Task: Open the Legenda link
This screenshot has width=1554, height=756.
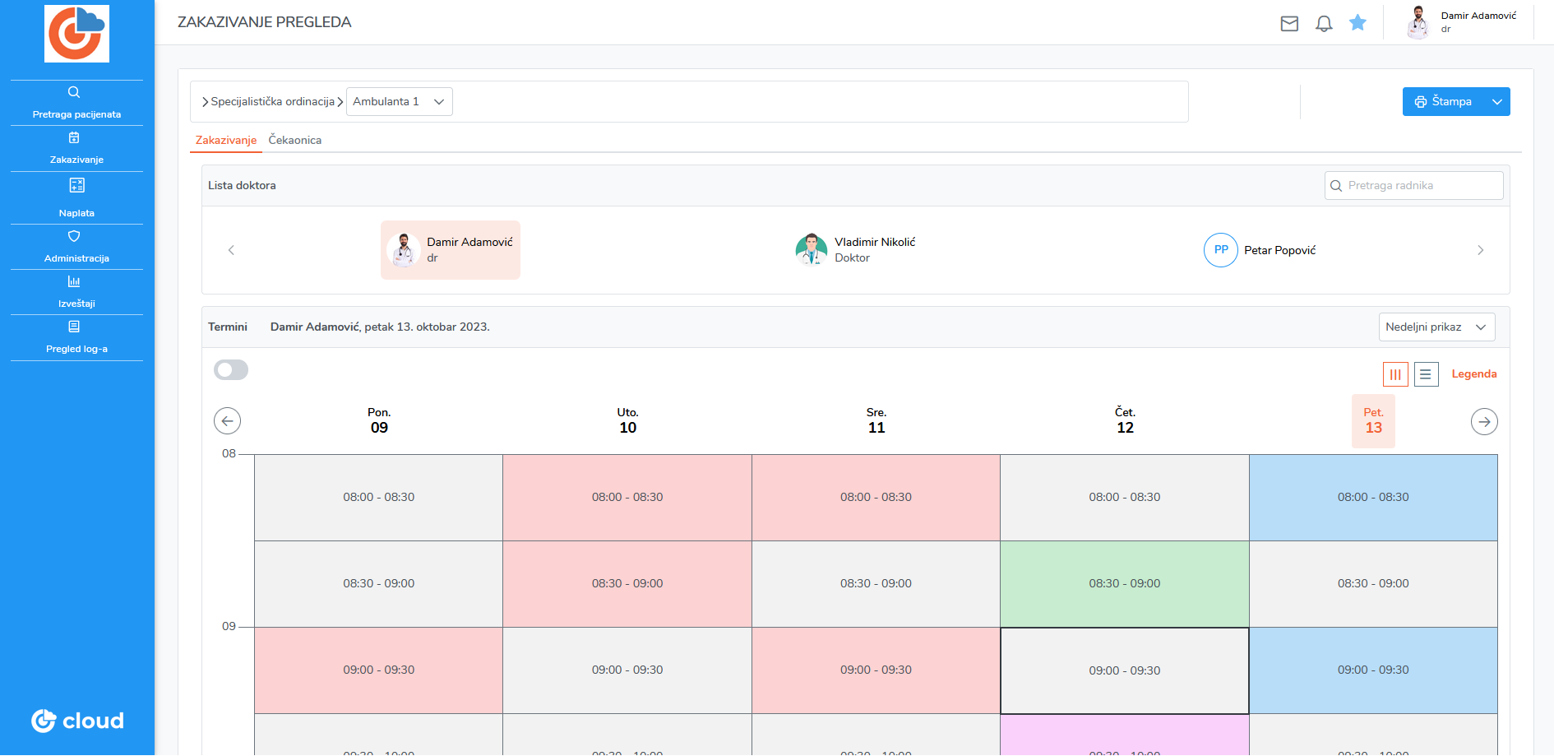Action: 1474,374
